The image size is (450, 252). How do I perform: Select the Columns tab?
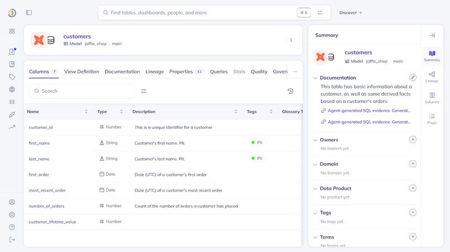(x=44, y=72)
